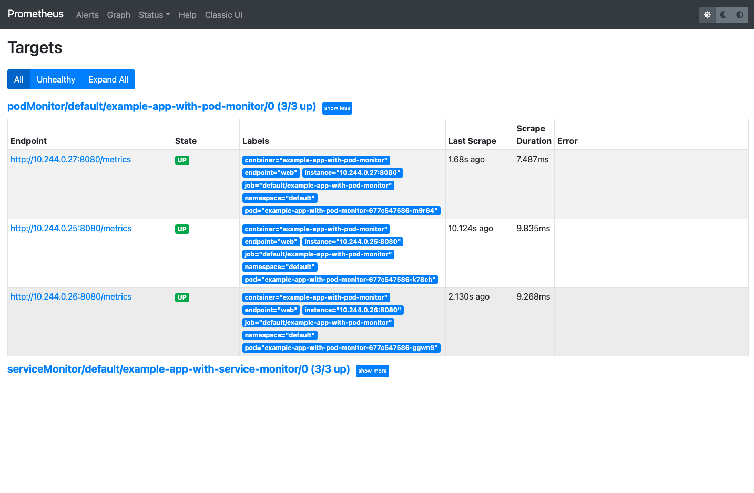Click the UP badge for 10.244.0.25
Screen dimensions: 754x493
coord(182,229)
